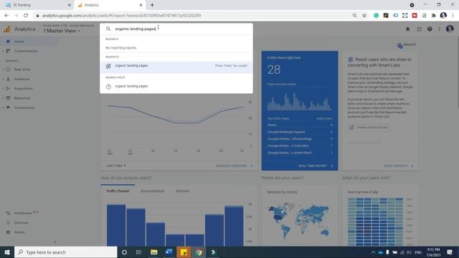Open the Insights panel button
Viewport: 459px width, 258px height.
tap(407, 45)
